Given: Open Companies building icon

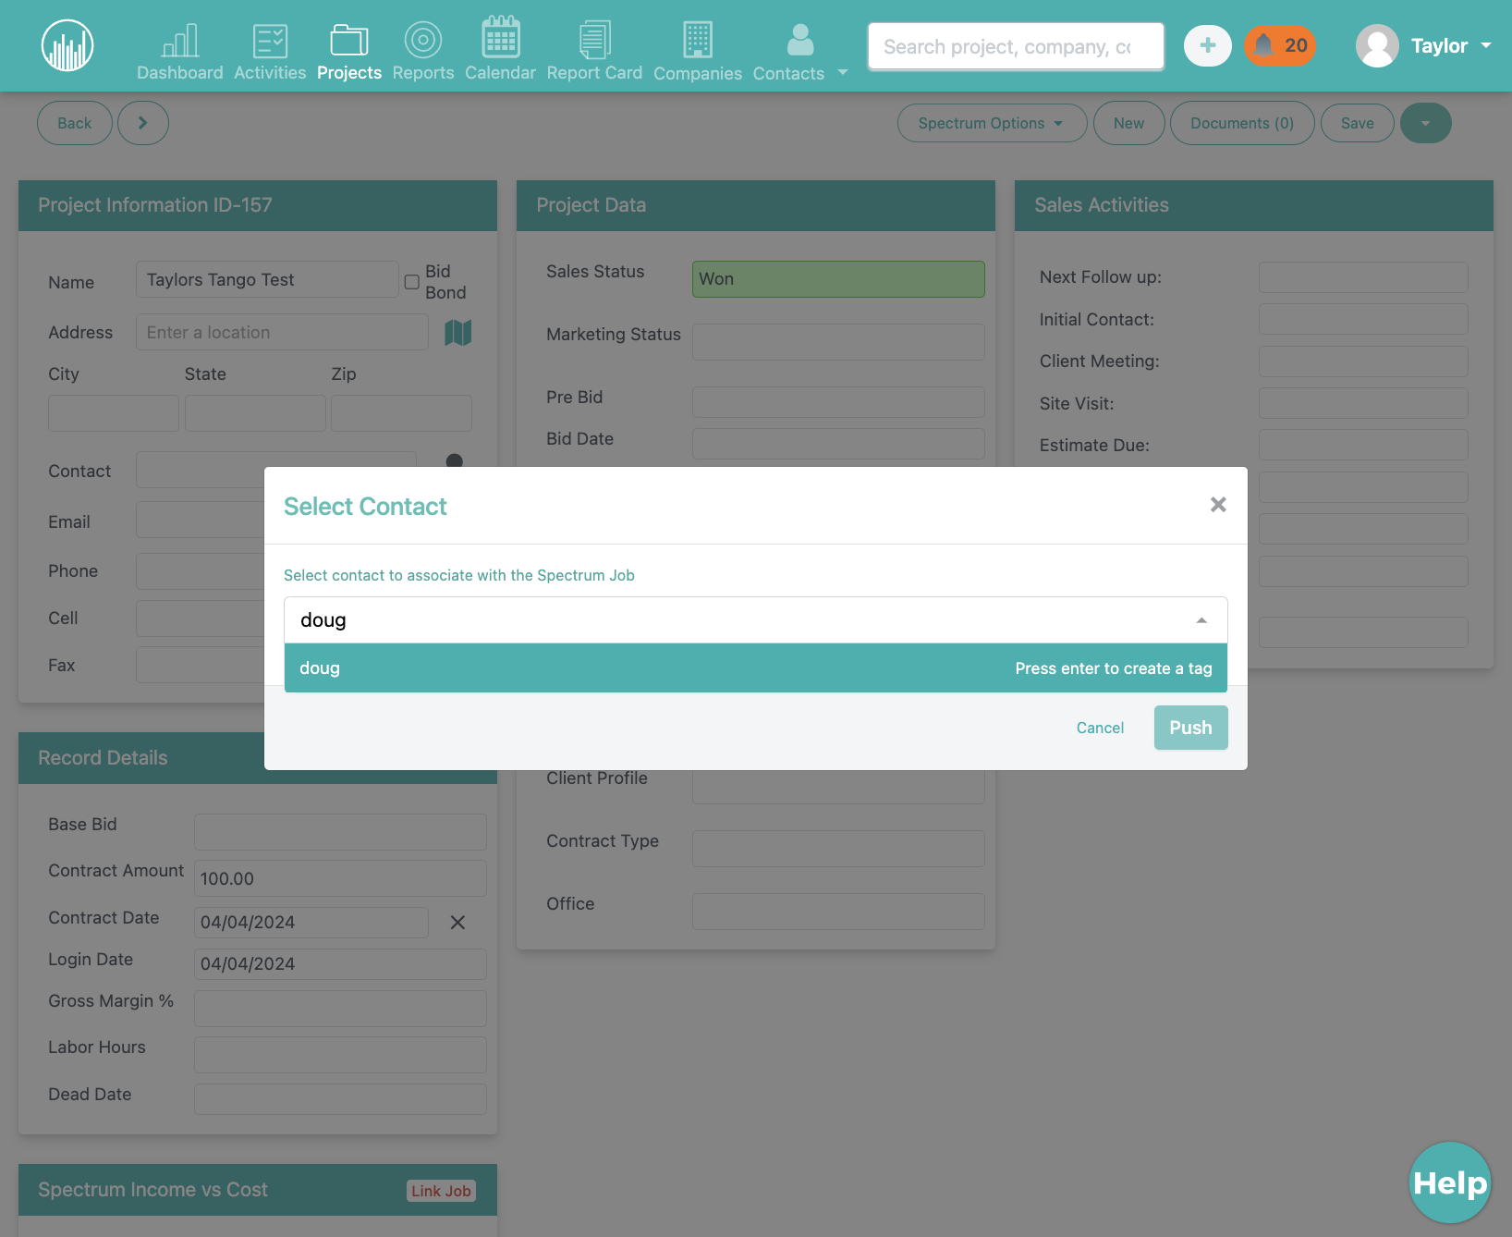Looking at the screenshot, I should [x=698, y=40].
